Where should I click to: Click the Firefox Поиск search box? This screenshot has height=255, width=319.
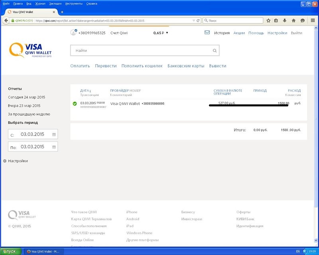233,21
